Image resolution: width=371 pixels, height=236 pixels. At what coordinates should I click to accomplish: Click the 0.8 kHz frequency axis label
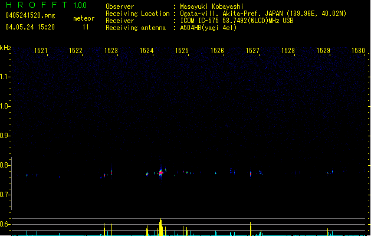pos(5,165)
